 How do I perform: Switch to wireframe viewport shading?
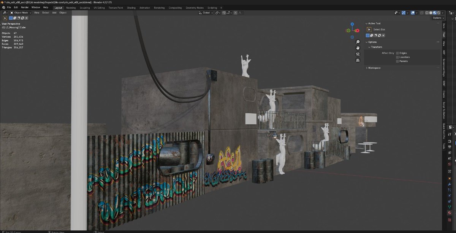point(427,13)
